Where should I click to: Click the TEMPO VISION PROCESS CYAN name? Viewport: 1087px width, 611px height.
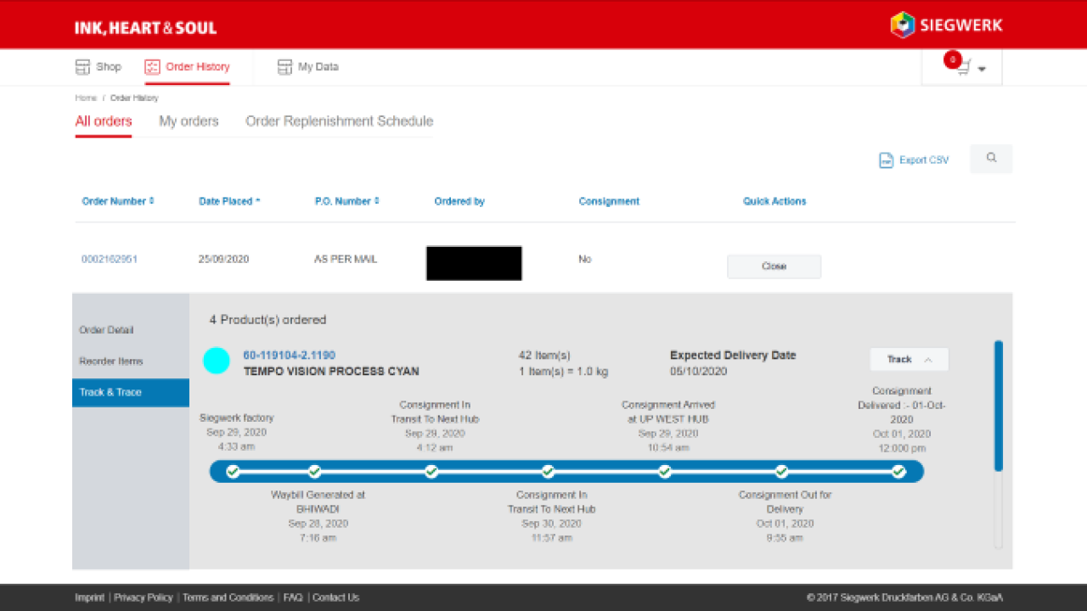point(331,371)
